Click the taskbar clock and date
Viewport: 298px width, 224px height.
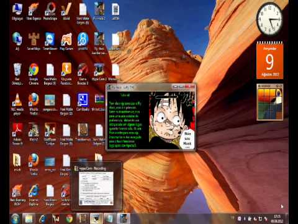point(278,218)
